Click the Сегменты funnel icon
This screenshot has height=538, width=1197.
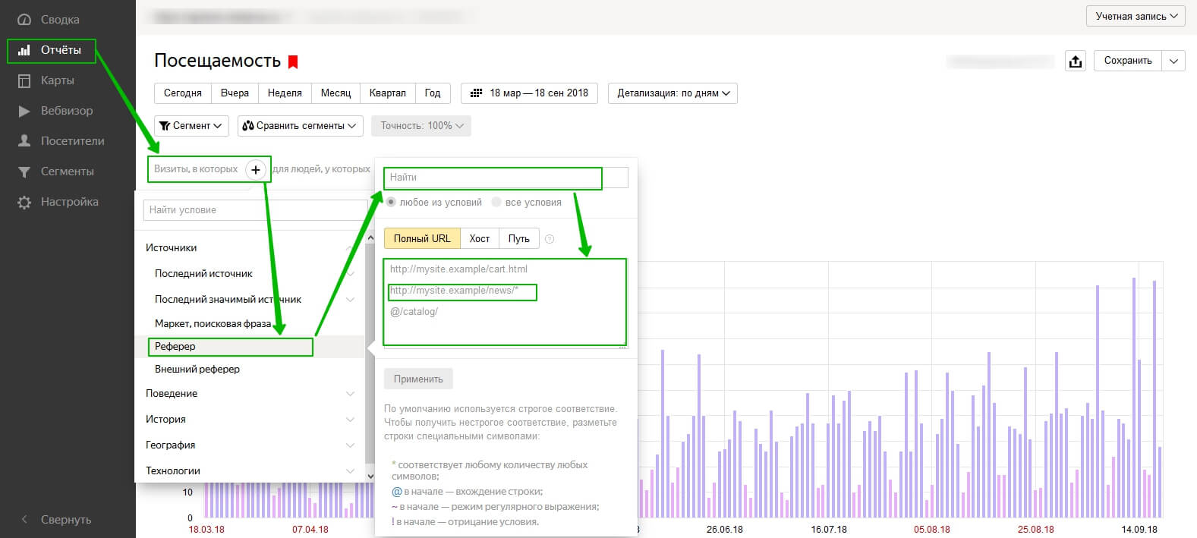click(x=24, y=171)
